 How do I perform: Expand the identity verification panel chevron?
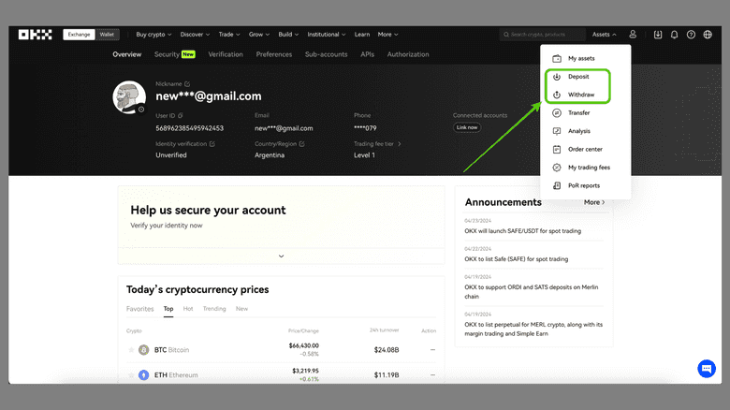pyautogui.click(x=279, y=256)
